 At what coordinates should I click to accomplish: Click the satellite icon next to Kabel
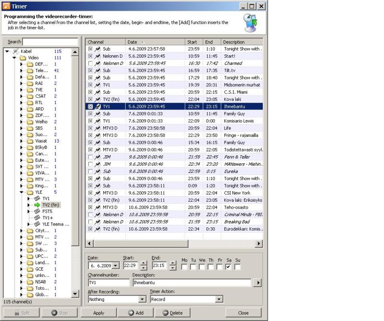pyautogui.click(x=16, y=51)
